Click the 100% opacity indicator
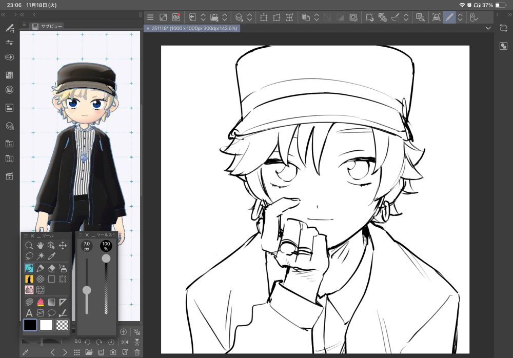Viewport: 513px width, 358px height. (x=106, y=246)
